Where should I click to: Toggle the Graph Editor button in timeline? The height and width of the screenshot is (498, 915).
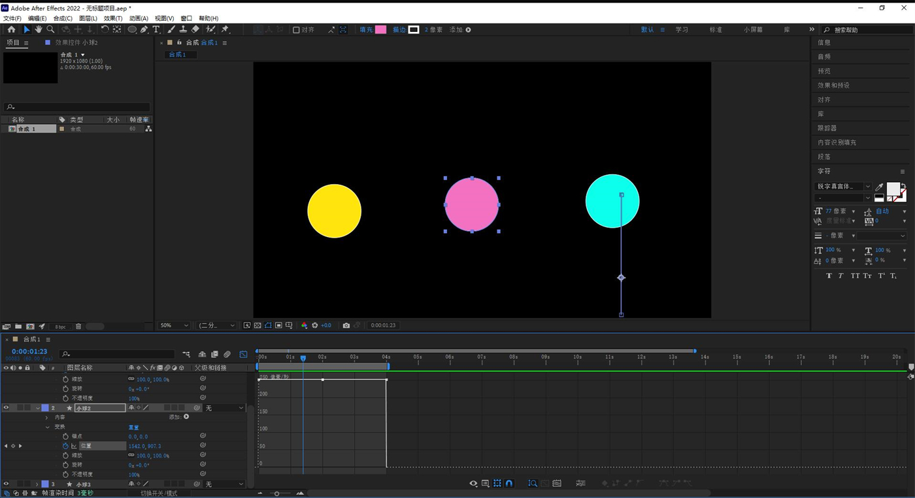tap(244, 354)
